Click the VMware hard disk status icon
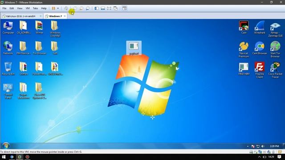 click(x=251, y=152)
